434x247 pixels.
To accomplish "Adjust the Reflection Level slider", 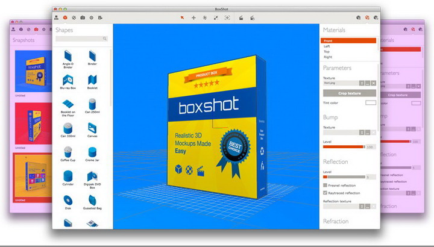I will point(344,177).
